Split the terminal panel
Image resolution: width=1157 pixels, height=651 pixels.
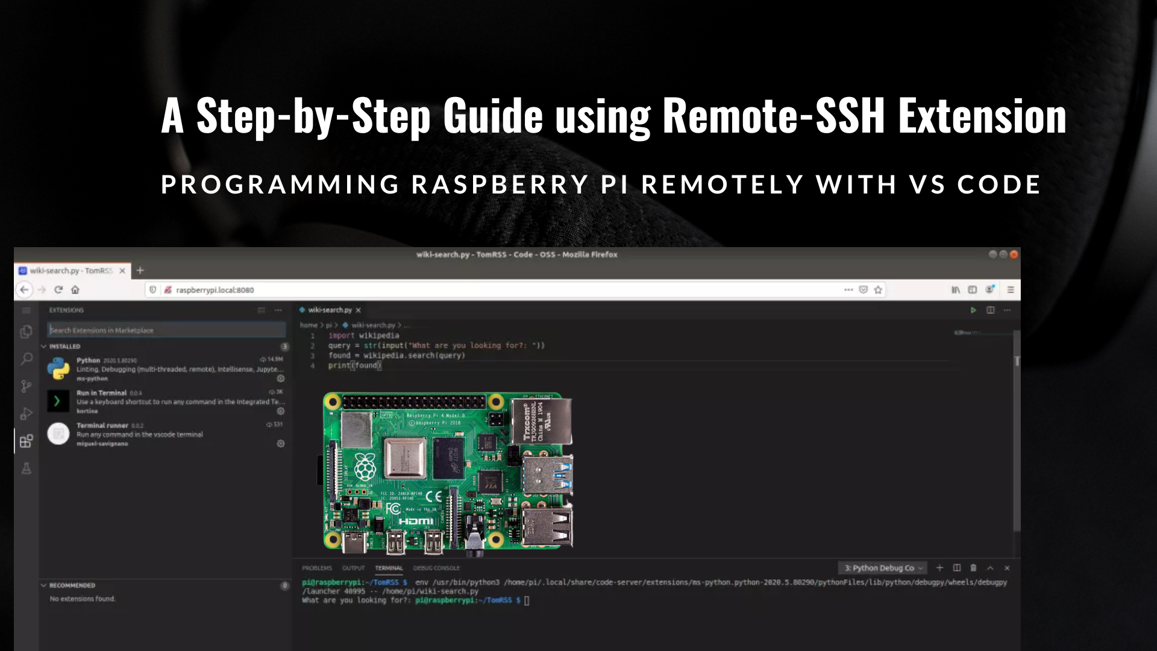[x=956, y=568]
